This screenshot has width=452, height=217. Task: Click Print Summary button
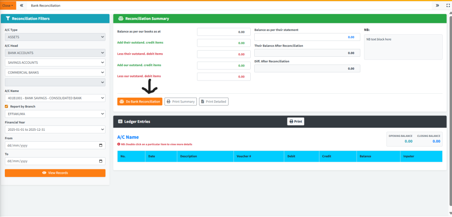[181, 102]
